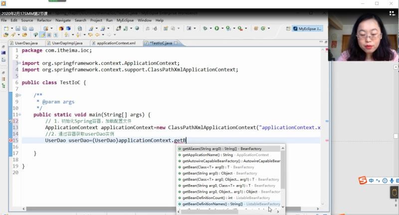Collapse the Javadoc comment at line 8
The image size is (399, 215).
tap(20, 95)
